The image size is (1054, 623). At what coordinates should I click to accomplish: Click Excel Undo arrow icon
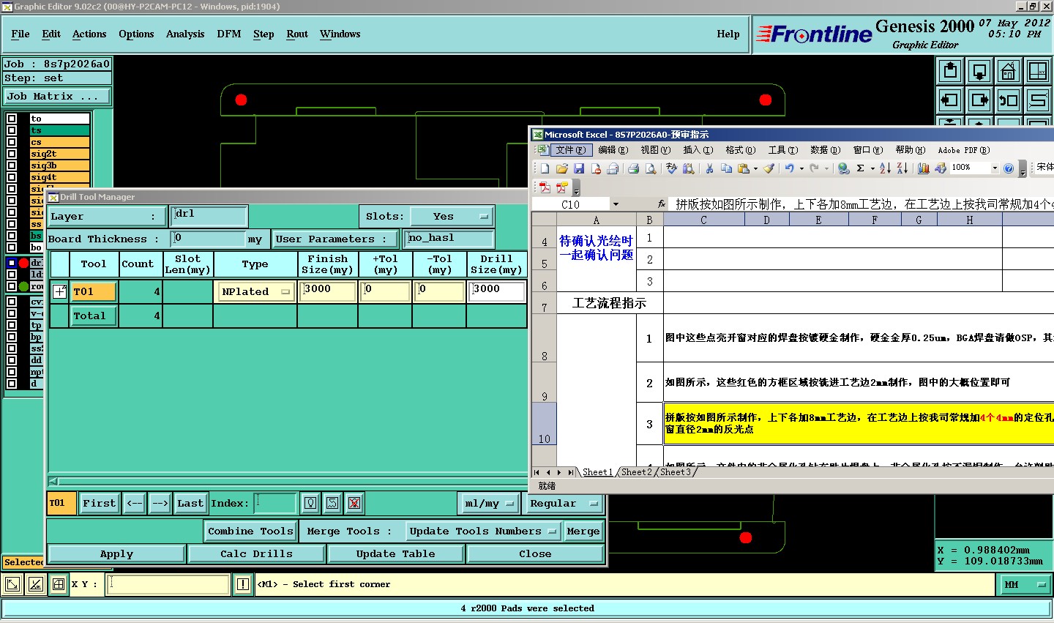tap(789, 168)
